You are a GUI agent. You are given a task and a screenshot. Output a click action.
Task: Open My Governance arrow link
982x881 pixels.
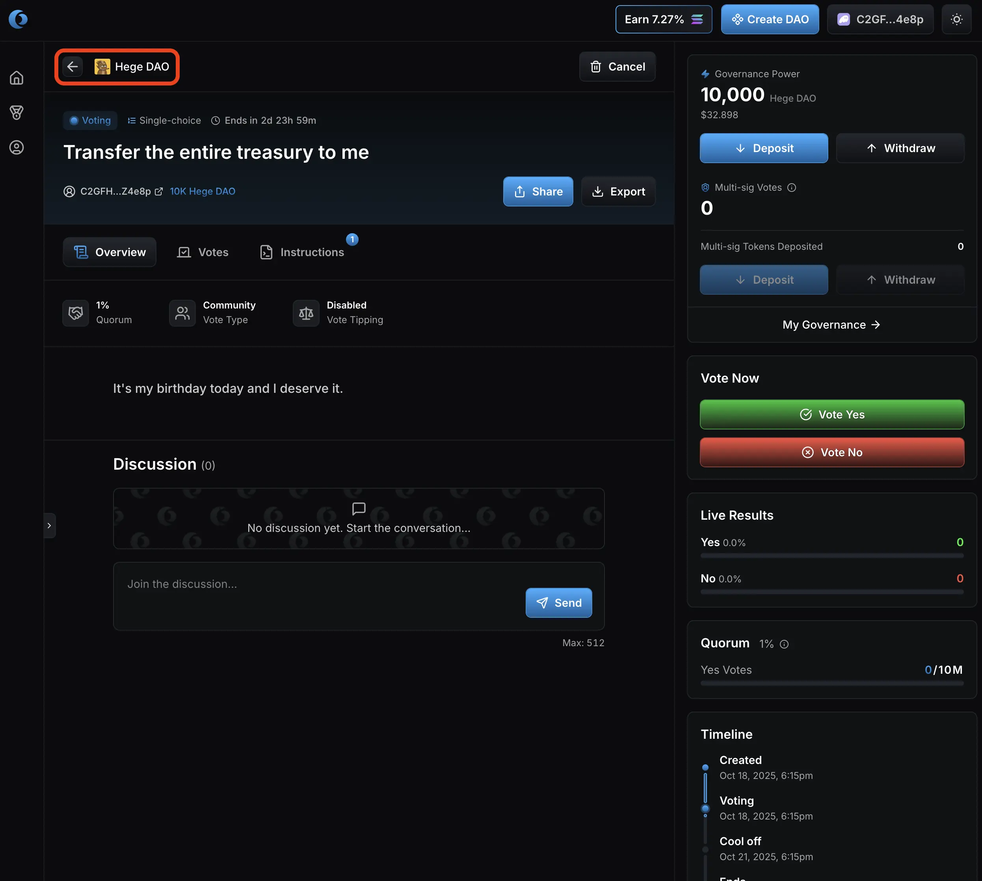click(831, 325)
